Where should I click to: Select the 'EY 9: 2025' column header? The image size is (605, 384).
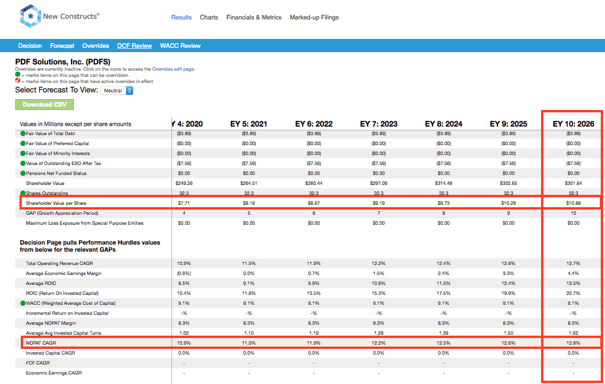(508, 124)
